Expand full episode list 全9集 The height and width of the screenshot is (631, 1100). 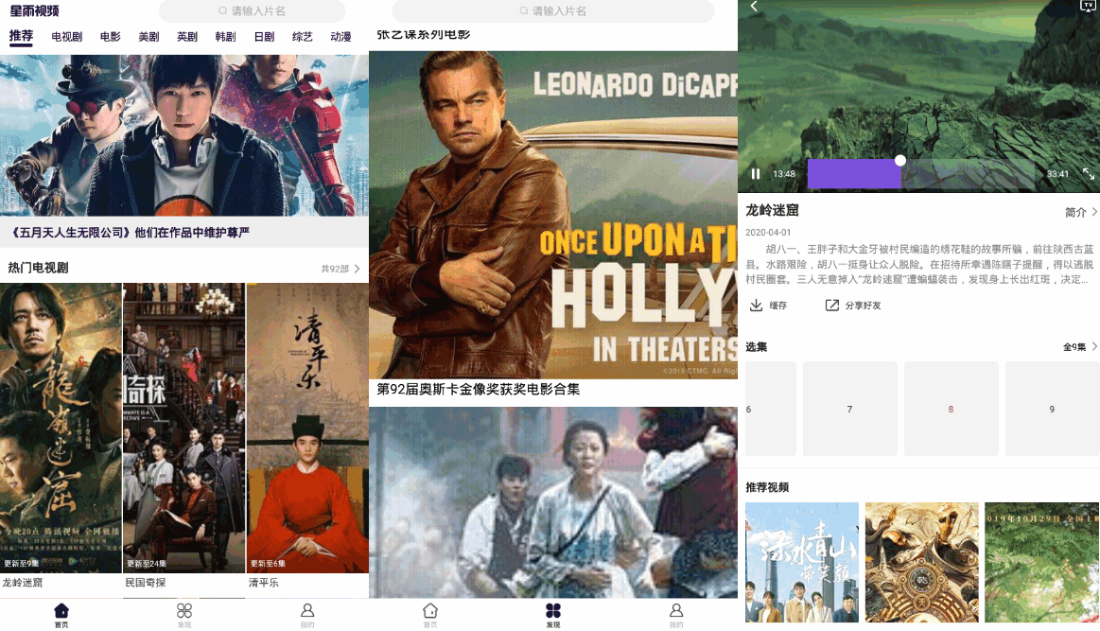[x=1079, y=347]
